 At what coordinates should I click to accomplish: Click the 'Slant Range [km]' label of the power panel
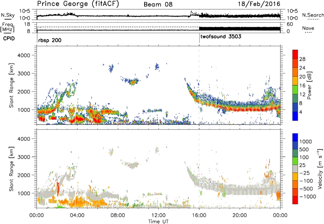coord(11,85)
